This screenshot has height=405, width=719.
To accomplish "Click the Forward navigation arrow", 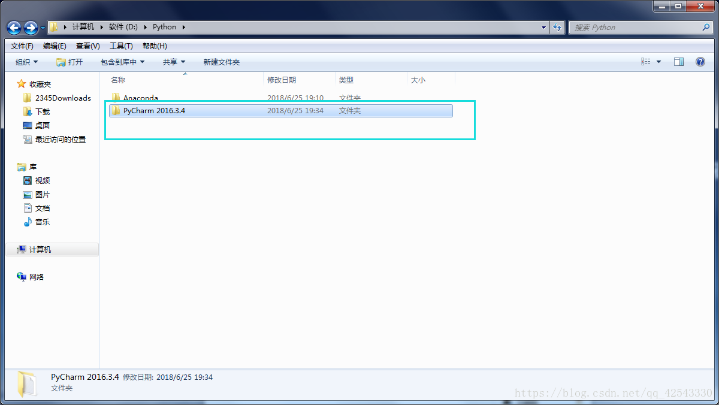I will [x=31, y=28].
